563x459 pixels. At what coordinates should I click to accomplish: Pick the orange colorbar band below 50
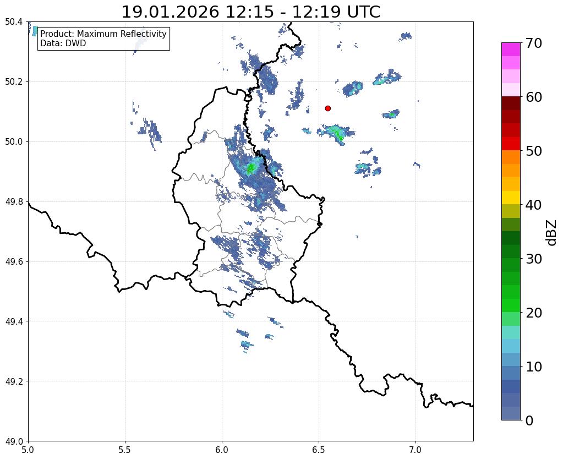coord(511,157)
